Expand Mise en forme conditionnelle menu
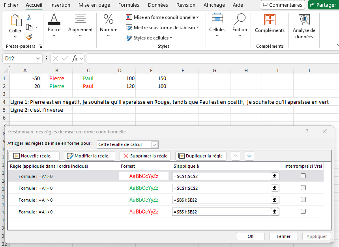Viewport: 339px width, 247px height. (162, 17)
